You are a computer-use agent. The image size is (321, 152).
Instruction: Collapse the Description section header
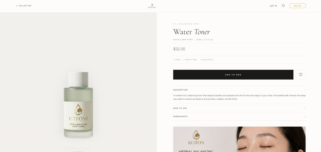click(x=239, y=90)
